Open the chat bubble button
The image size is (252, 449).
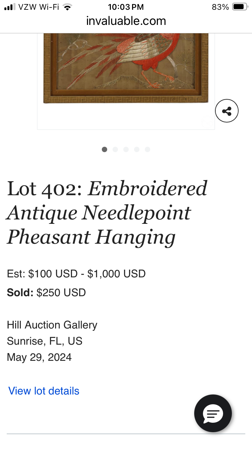coord(213,413)
